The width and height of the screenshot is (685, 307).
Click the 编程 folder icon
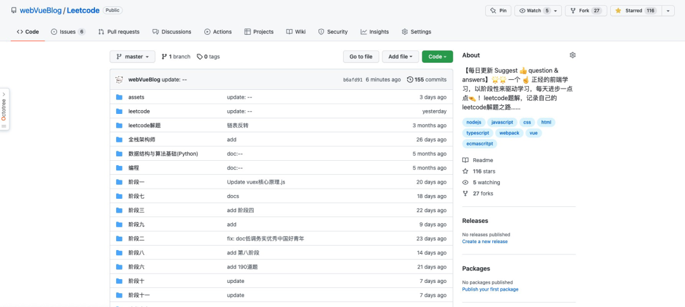(119, 168)
